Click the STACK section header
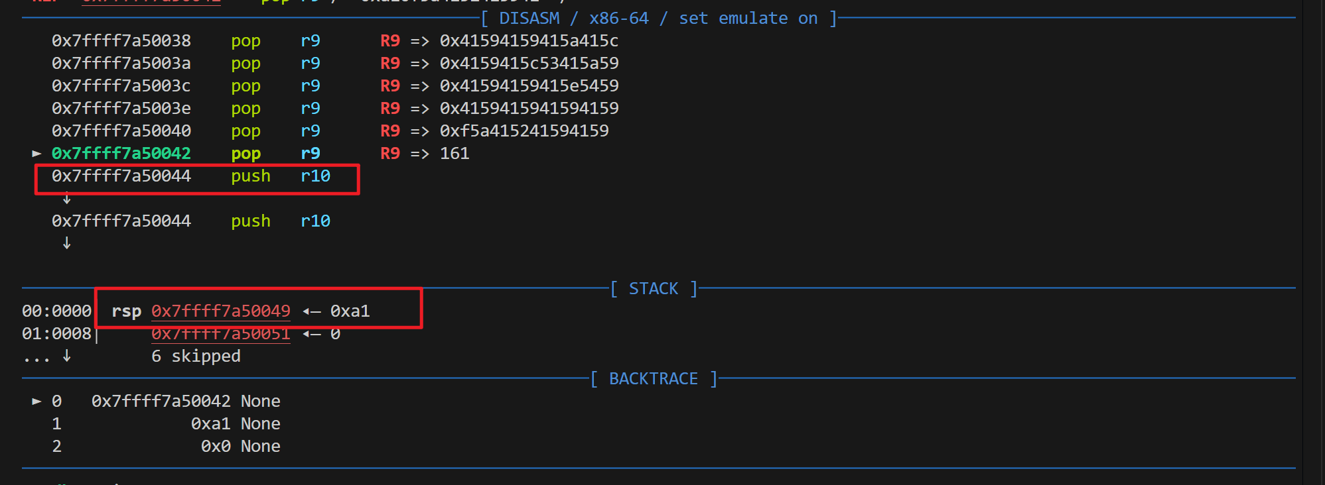Screen dimensions: 1325x485 (x=654, y=289)
